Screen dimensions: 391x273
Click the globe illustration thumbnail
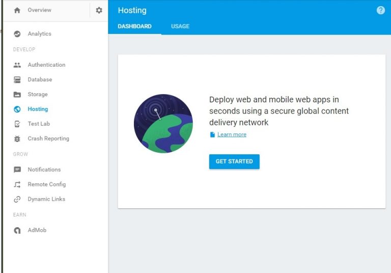[x=163, y=124]
